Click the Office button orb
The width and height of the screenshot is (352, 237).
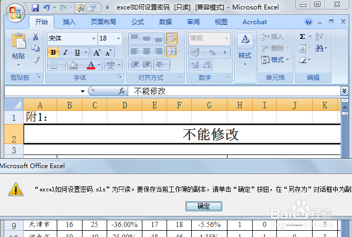pyautogui.click(x=15, y=13)
